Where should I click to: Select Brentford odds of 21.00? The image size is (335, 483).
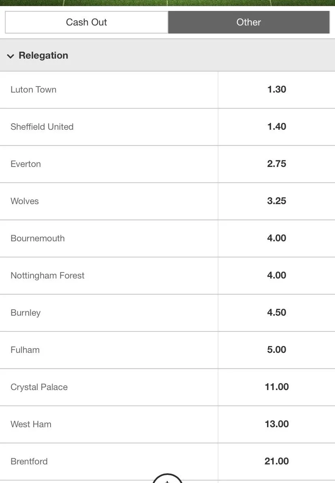276,461
